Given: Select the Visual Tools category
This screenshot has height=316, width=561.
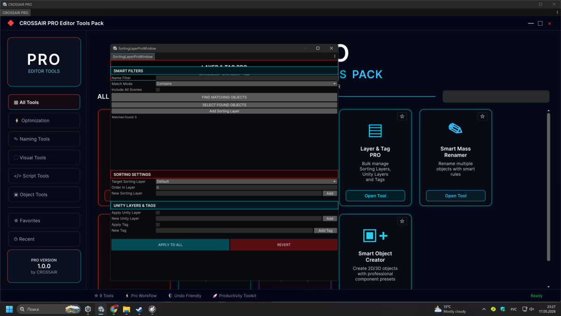Looking at the screenshot, I should pos(44,157).
